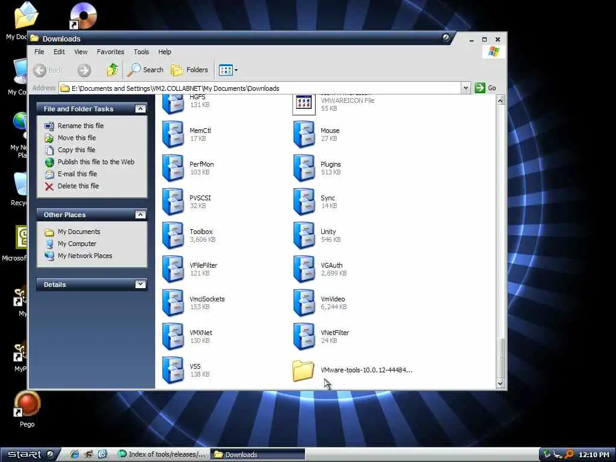The image size is (616, 462).
Task: Click inside the Address path field
Action: (x=260, y=88)
